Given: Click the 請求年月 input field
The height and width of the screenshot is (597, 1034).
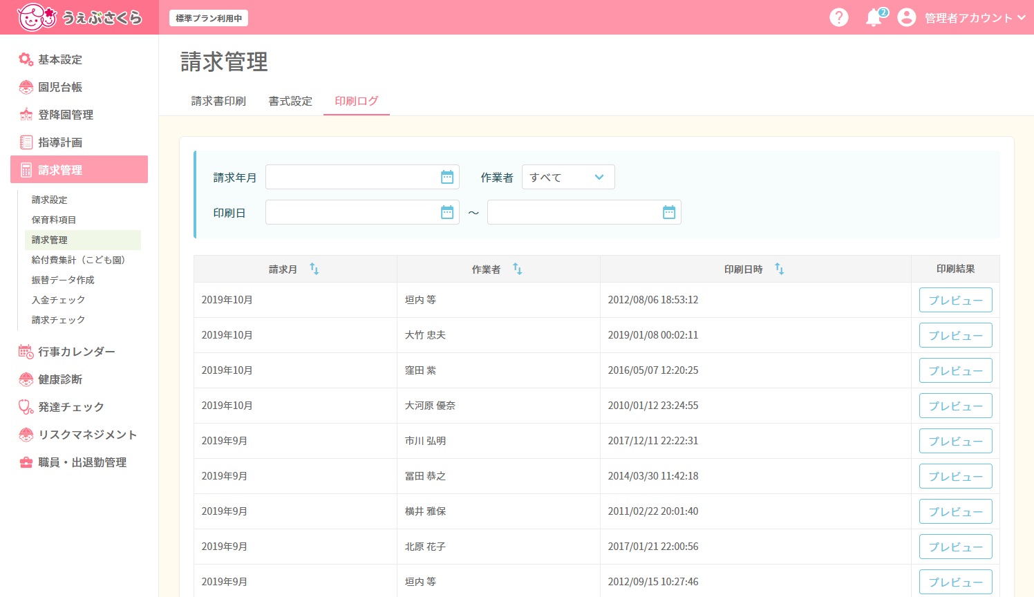Looking at the screenshot, I should click(x=362, y=177).
